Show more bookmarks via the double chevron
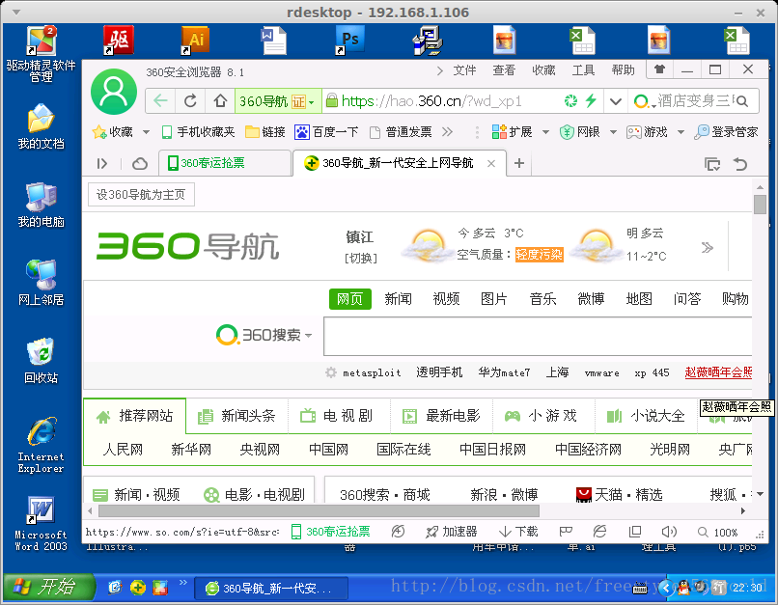Image resolution: width=778 pixels, height=605 pixels. click(447, 132)
